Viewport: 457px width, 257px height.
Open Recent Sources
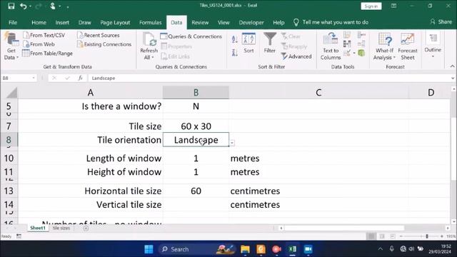(x=99, y=35)
